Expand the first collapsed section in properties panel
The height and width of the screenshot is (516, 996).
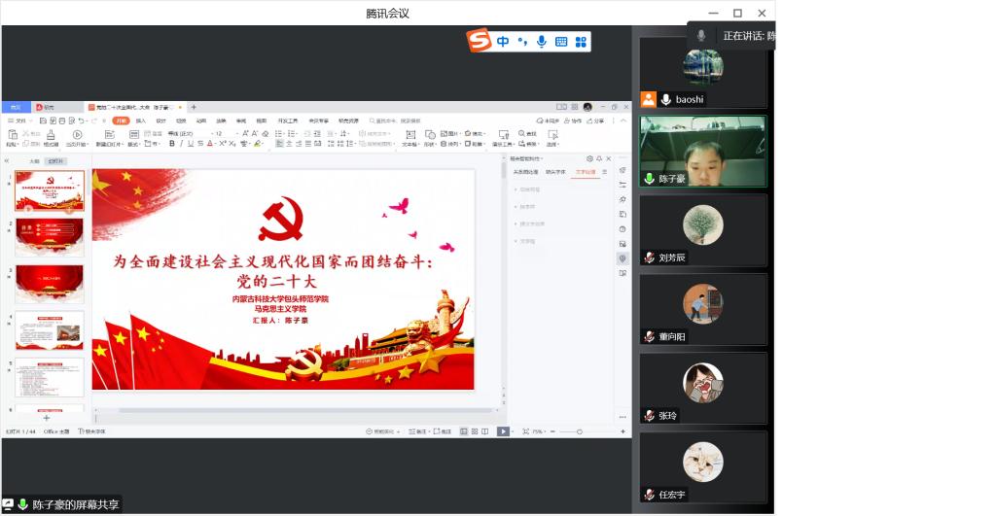click(527, 189)
